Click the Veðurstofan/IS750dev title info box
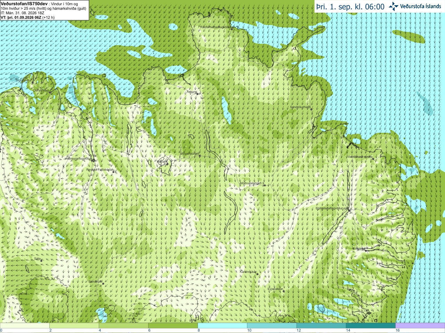 click(44, 10)
